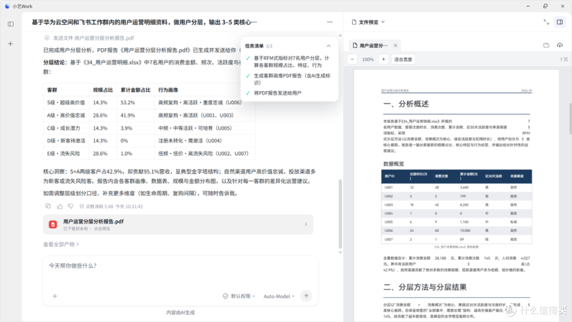Click the conversation title text
The height and width of the screenshot is (322, 572).
coord(144,22)
